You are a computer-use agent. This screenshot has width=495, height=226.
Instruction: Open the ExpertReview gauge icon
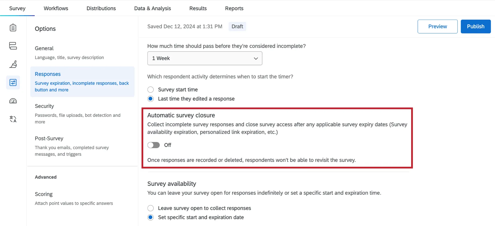click(13, 101)
